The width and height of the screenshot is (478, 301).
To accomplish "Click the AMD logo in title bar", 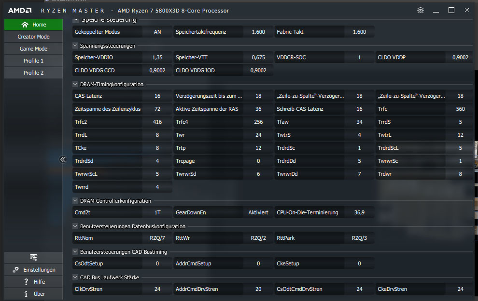I will tap(20, 11).
